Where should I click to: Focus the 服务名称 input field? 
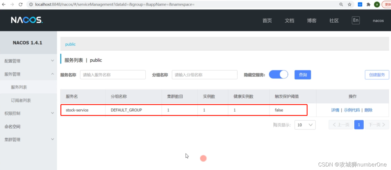coord(113,75)
